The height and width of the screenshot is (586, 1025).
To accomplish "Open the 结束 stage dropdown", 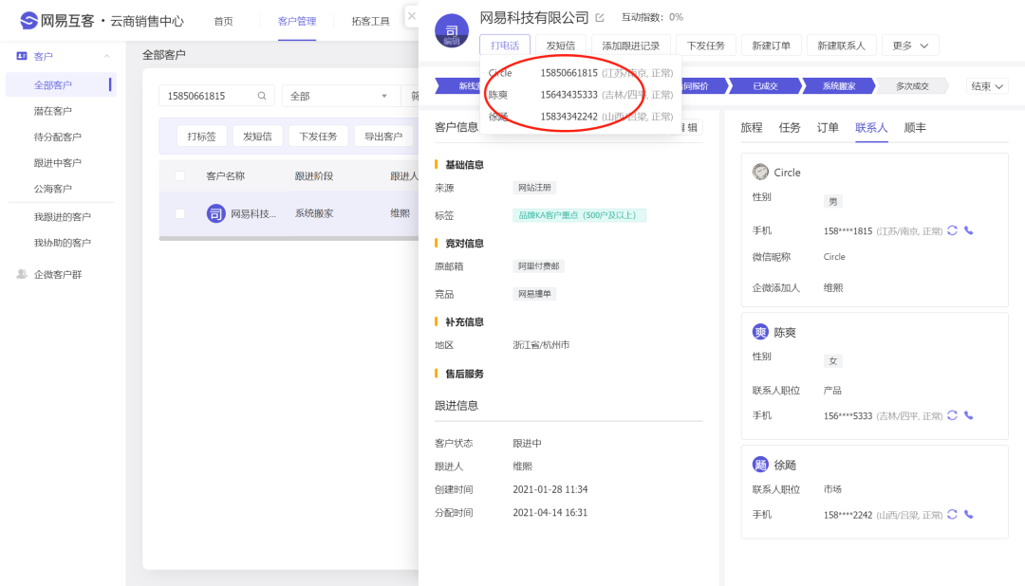I will (987, 86).
